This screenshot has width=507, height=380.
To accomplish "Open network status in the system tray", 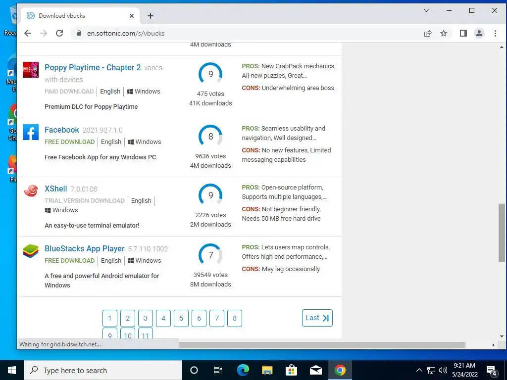I will (431, 370).
